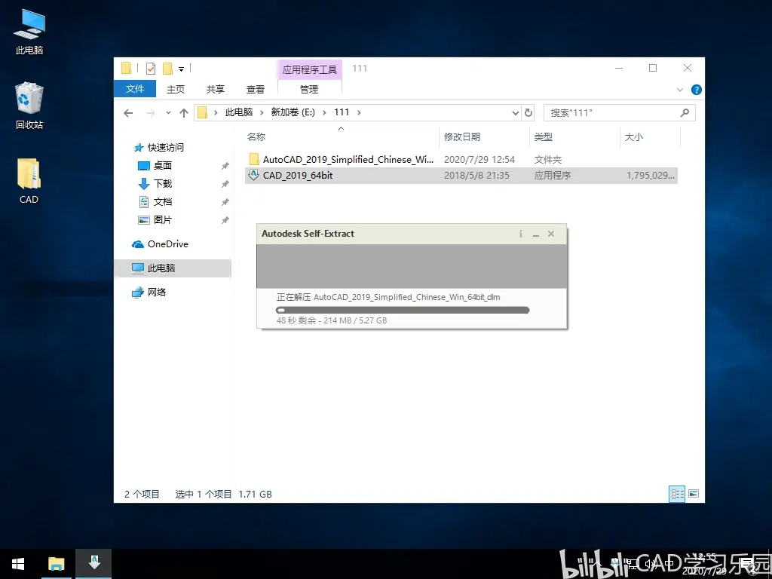Refresh the 111 folder view
Image resolution: width=772 pixels, height=579 pixels.
coord(528,113)
